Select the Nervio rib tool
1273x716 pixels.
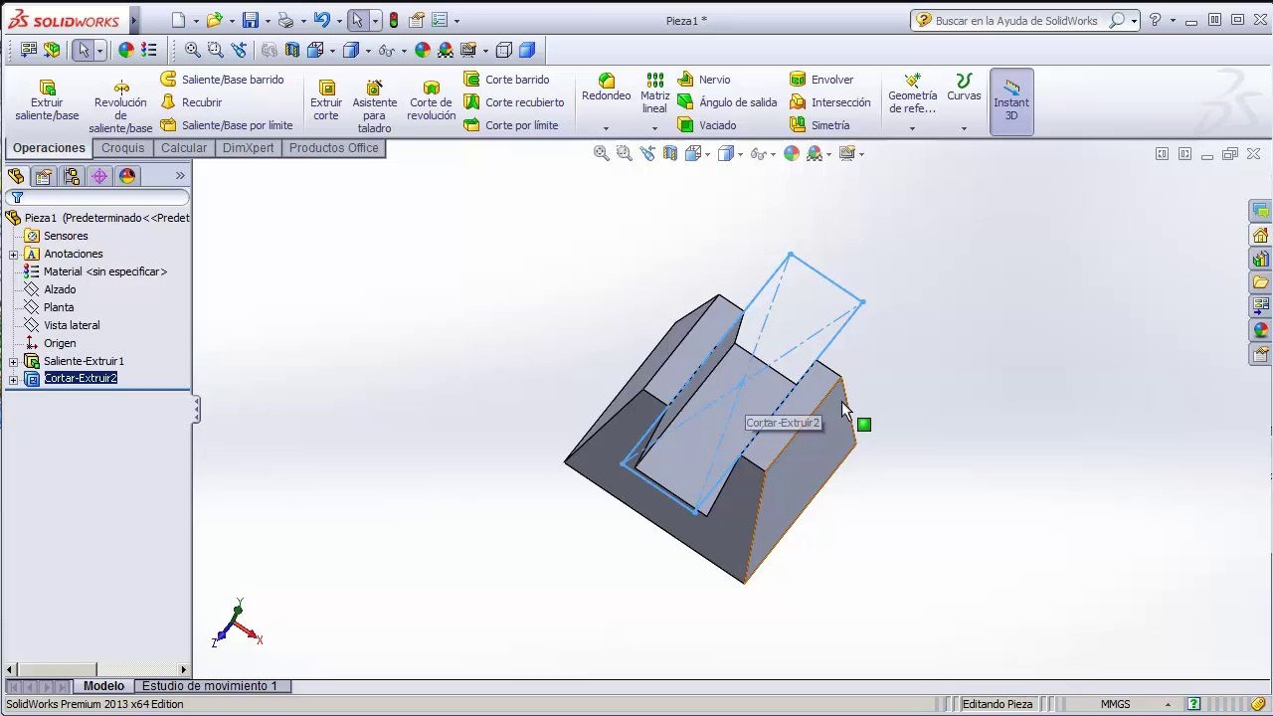[704, 80]
